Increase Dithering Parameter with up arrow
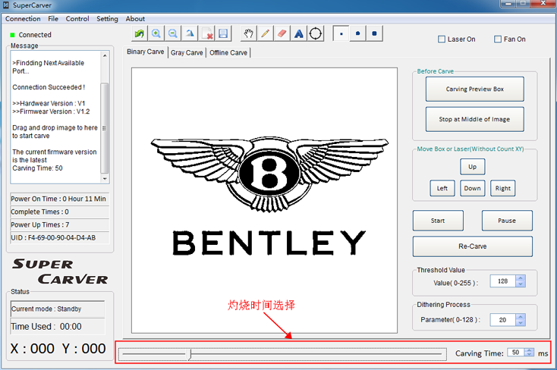 pyautogui.click(x=521, y=317)
